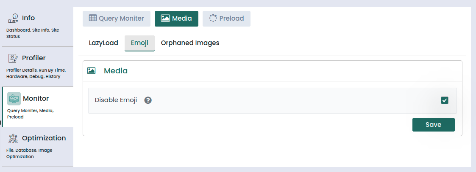
Task: Click the Media panel header image icon
Action: 91,71
